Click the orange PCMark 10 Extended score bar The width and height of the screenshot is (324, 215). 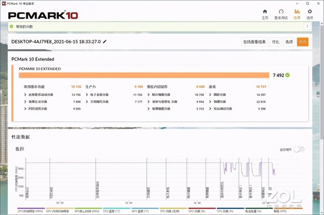[144, 75]
